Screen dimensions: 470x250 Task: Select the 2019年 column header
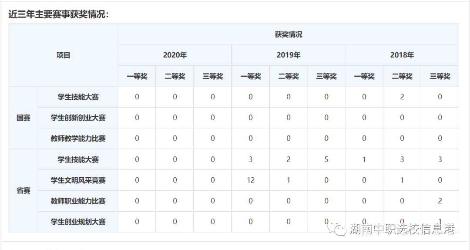click(x=289, y=55)
